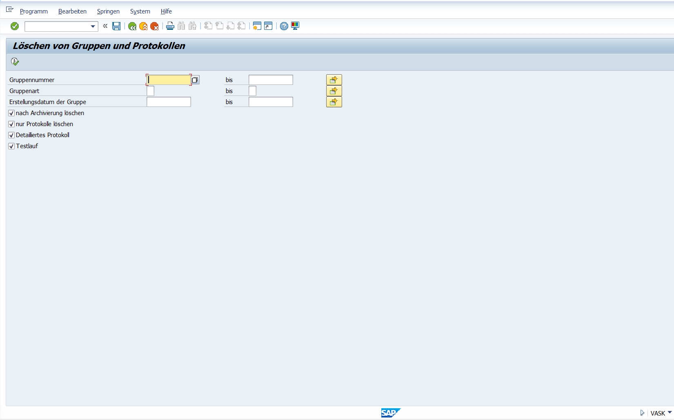Open the Gruppennummer value help button

[x=195, y=80]
